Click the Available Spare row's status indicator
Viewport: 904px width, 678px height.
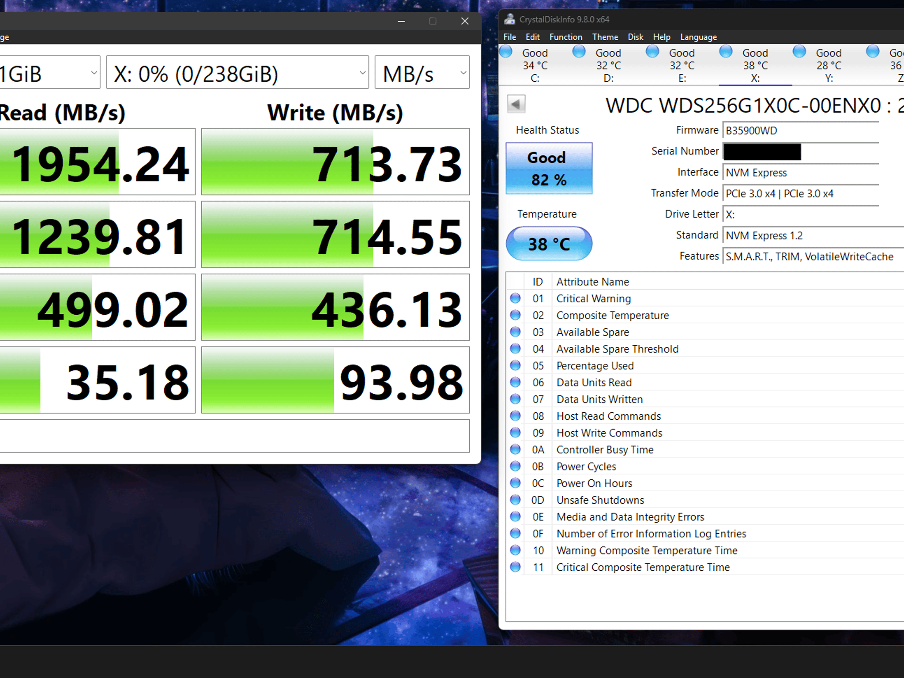(x=515, y=332)
